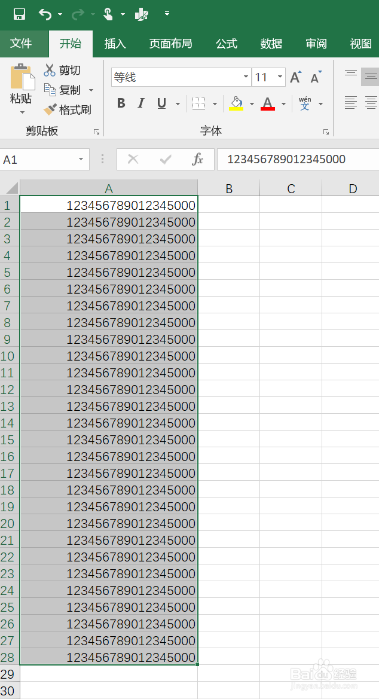Apply red font color A

click(x=268, y=103)
